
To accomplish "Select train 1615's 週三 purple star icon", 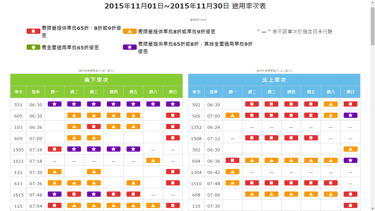I will pyautogui.click(x=94, y=194).
